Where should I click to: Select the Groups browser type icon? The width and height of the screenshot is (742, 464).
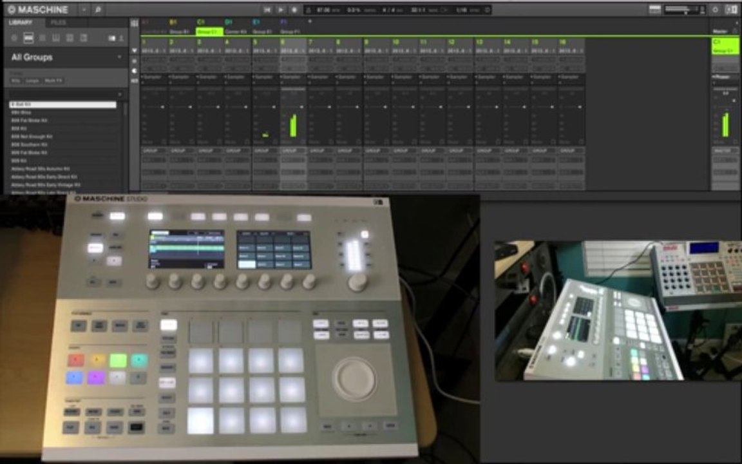coord(28,38)
